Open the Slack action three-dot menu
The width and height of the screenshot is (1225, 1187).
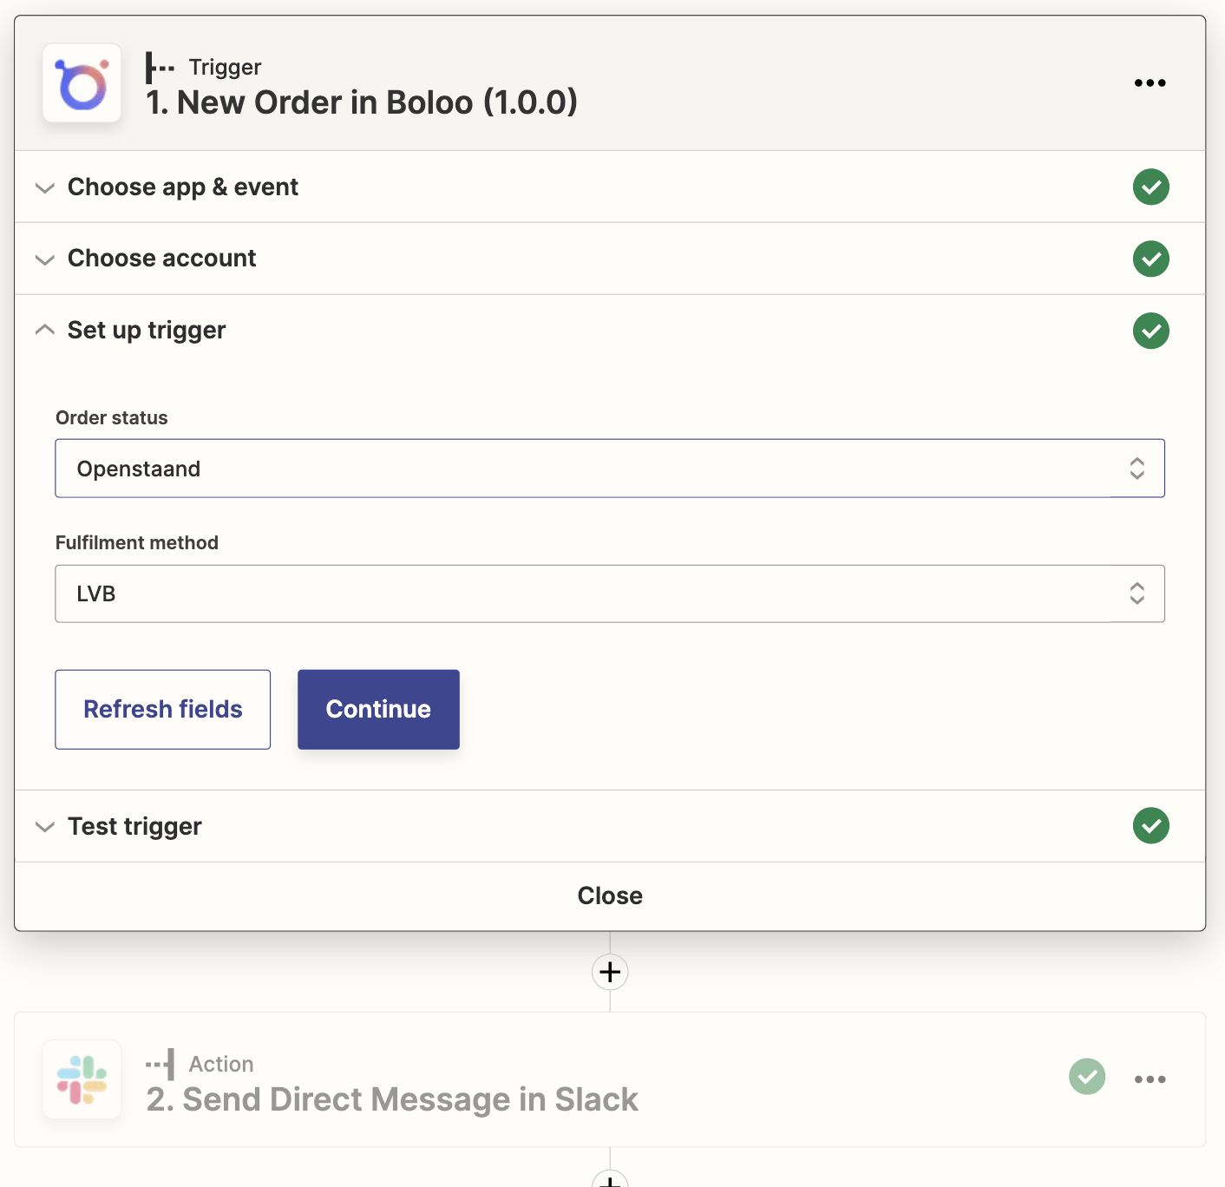pos(1150,1079)
